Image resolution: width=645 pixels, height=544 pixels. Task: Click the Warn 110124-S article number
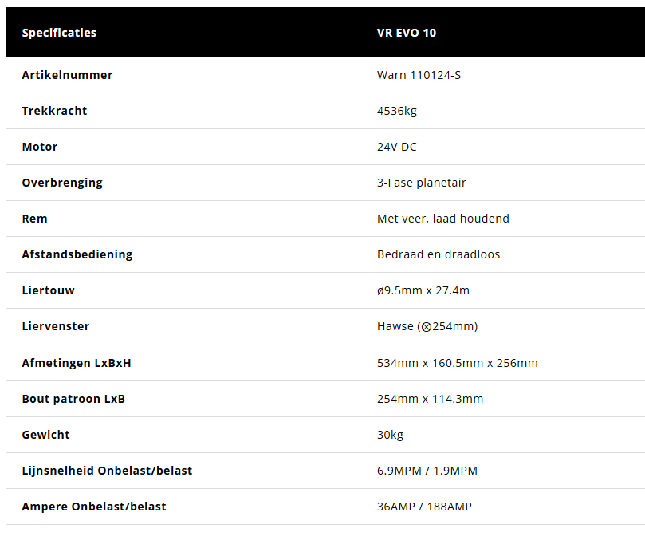[419, 75]
